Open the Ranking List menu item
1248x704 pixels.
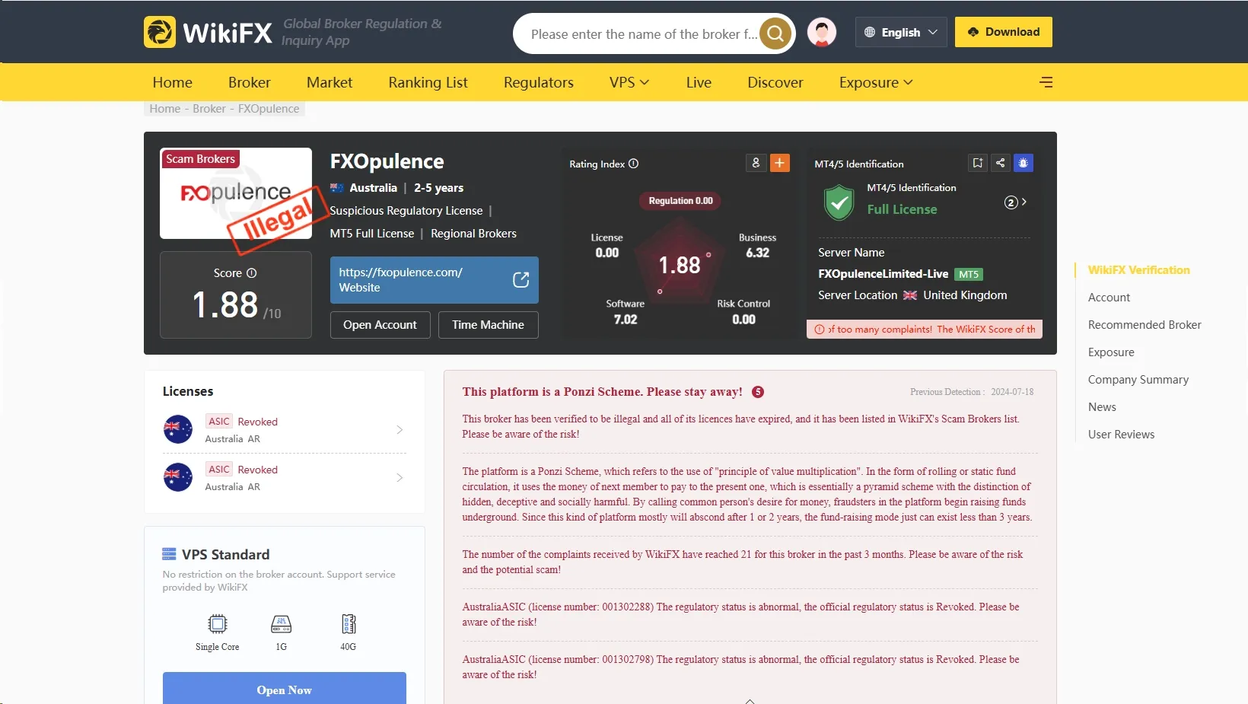[x=428, y=82]
